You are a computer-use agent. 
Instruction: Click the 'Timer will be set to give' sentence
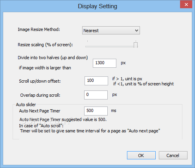click(90, 131)
